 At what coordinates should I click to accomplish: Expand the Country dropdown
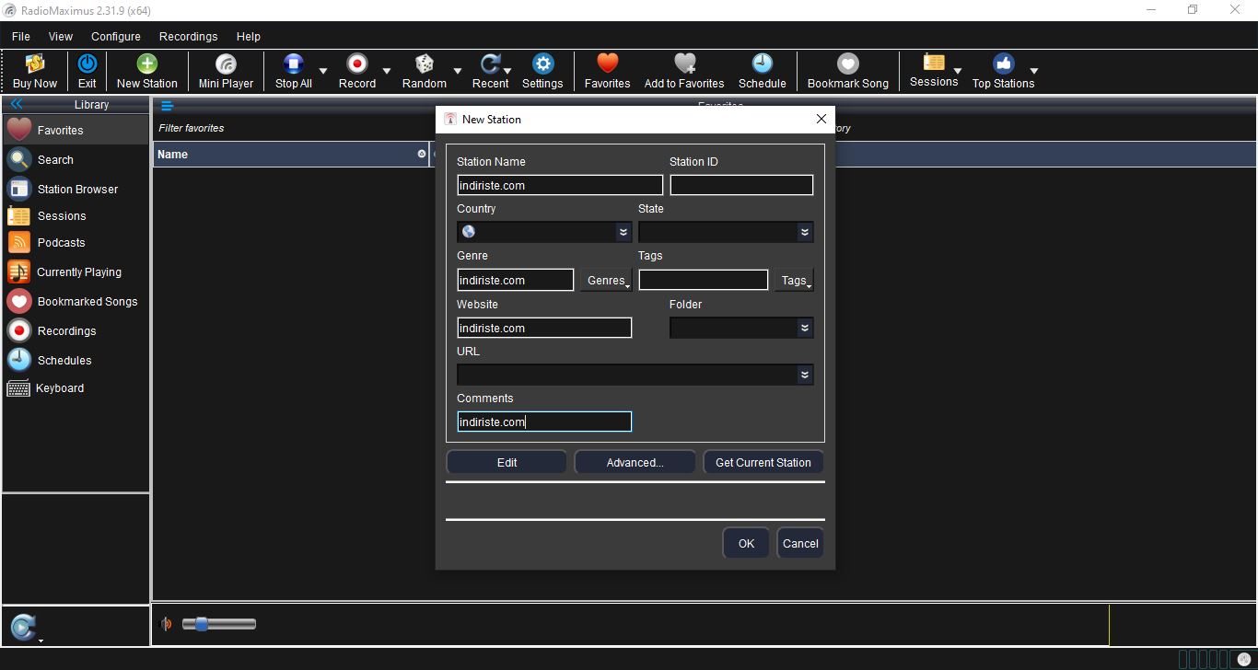623,232
